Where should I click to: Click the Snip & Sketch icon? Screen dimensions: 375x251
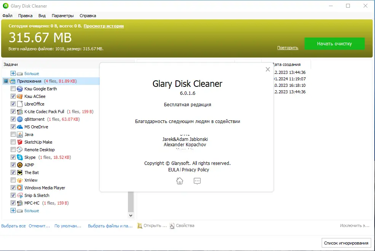coord(20,195)
